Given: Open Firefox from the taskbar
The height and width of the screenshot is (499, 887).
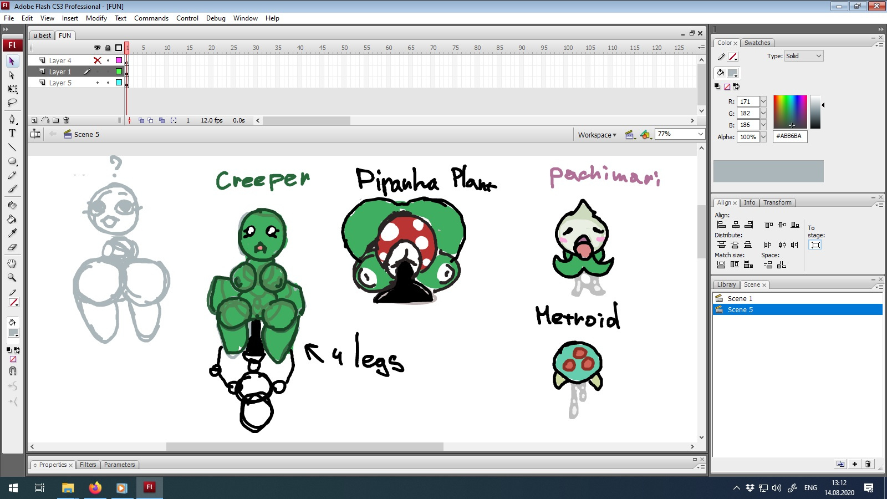Looking at the screenshot, I should pos(95,488).
